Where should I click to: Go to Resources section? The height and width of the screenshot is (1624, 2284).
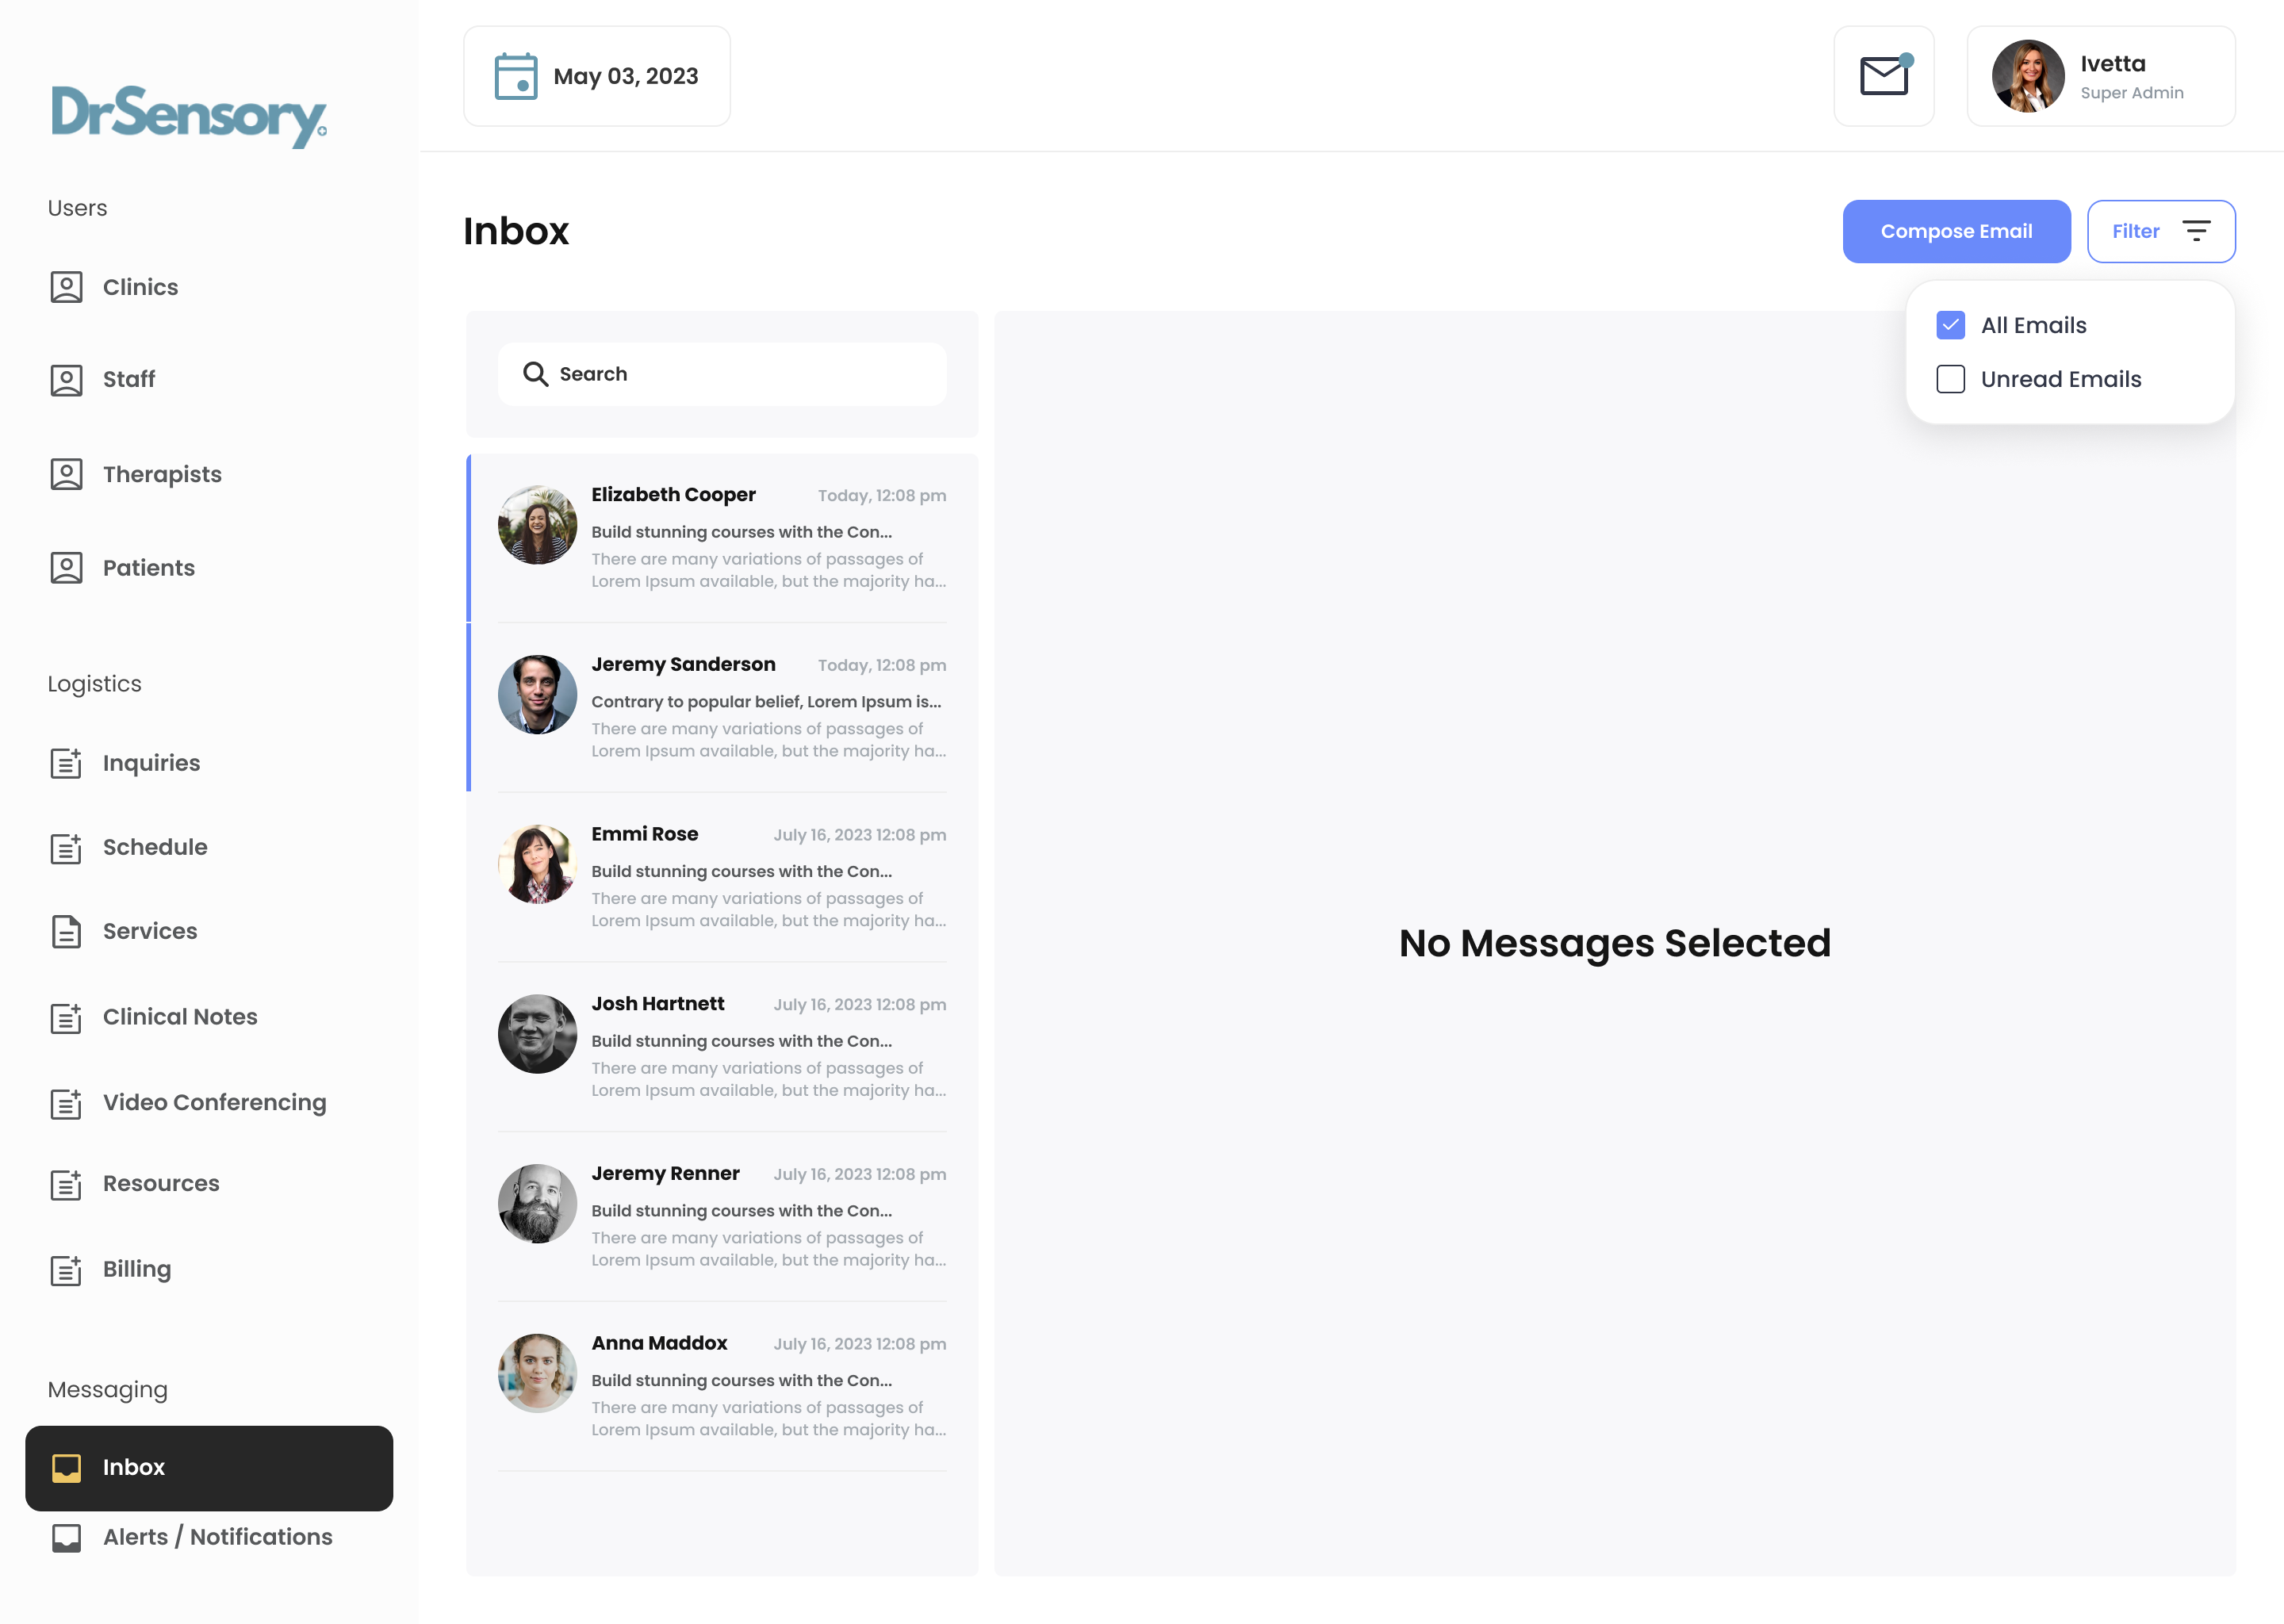pyautogui.click(x=161, y=1183)
